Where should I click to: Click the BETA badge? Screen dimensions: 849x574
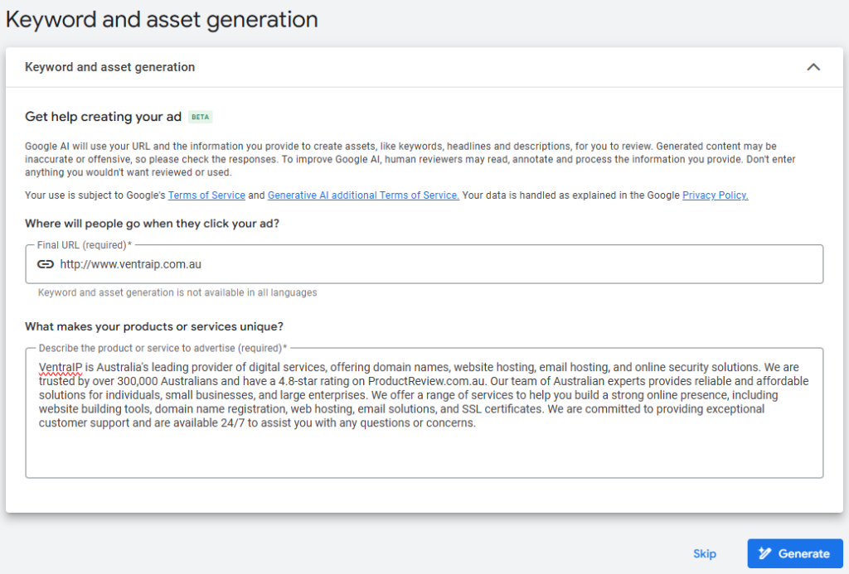200,117
